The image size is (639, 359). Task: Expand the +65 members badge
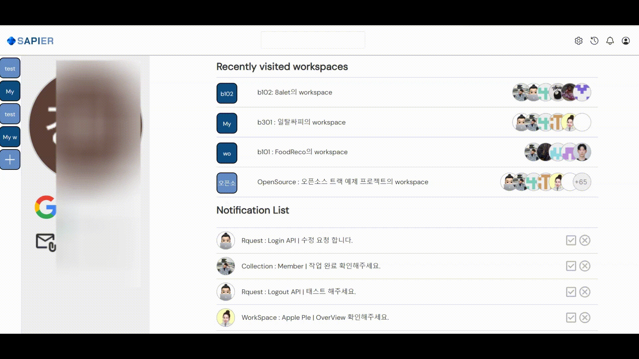click(x=581, y=182)
